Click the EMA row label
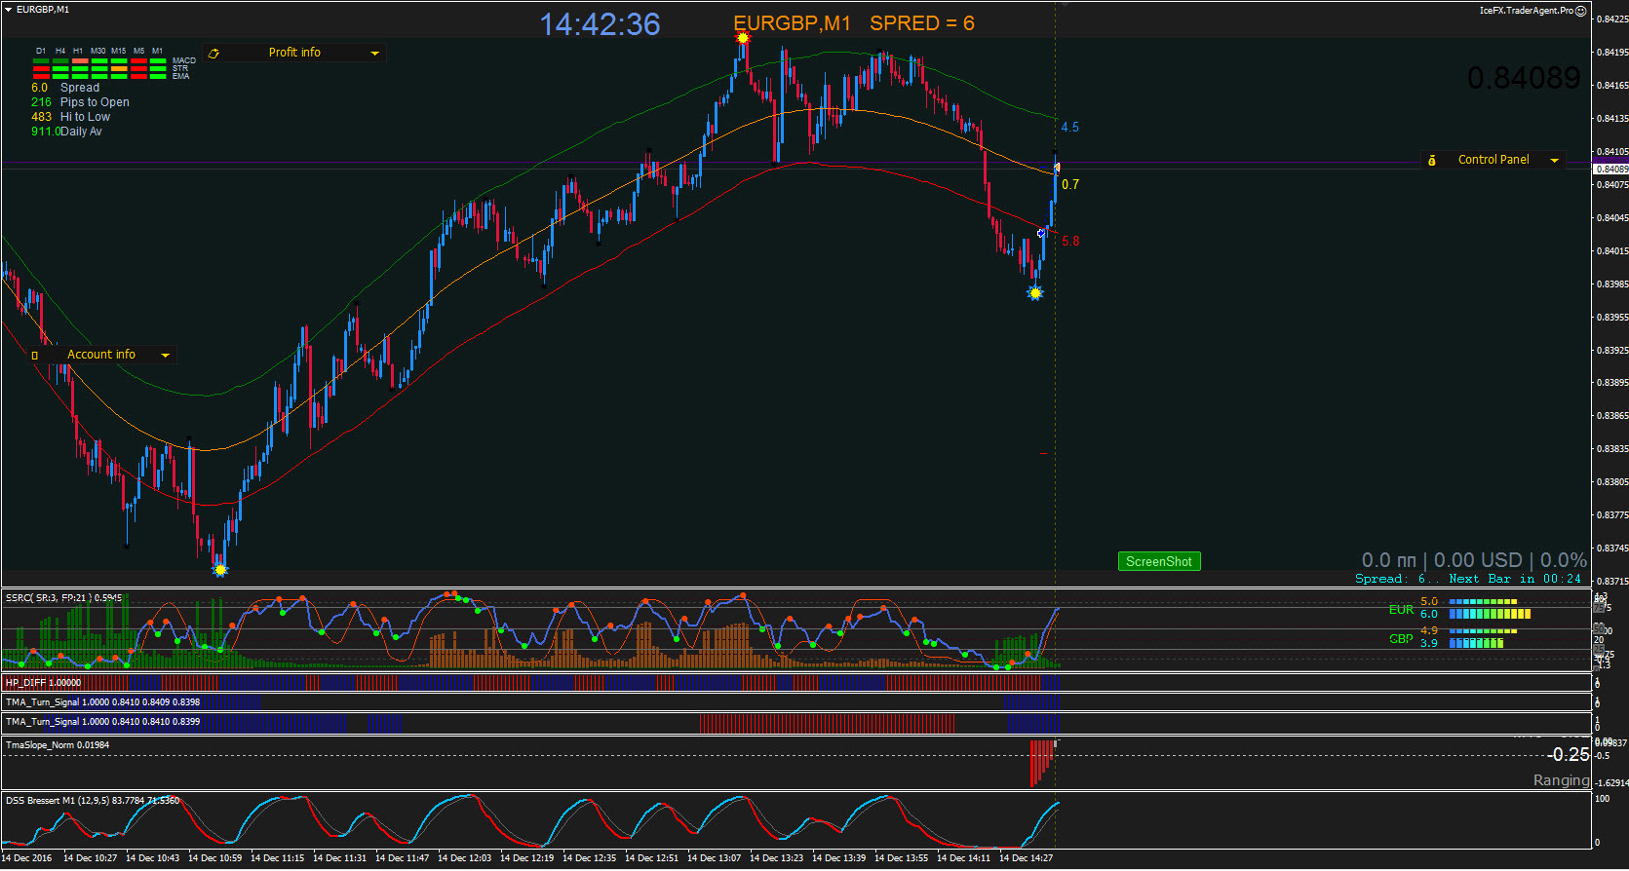Screen dimensions: 1629x871 [180, 76]
